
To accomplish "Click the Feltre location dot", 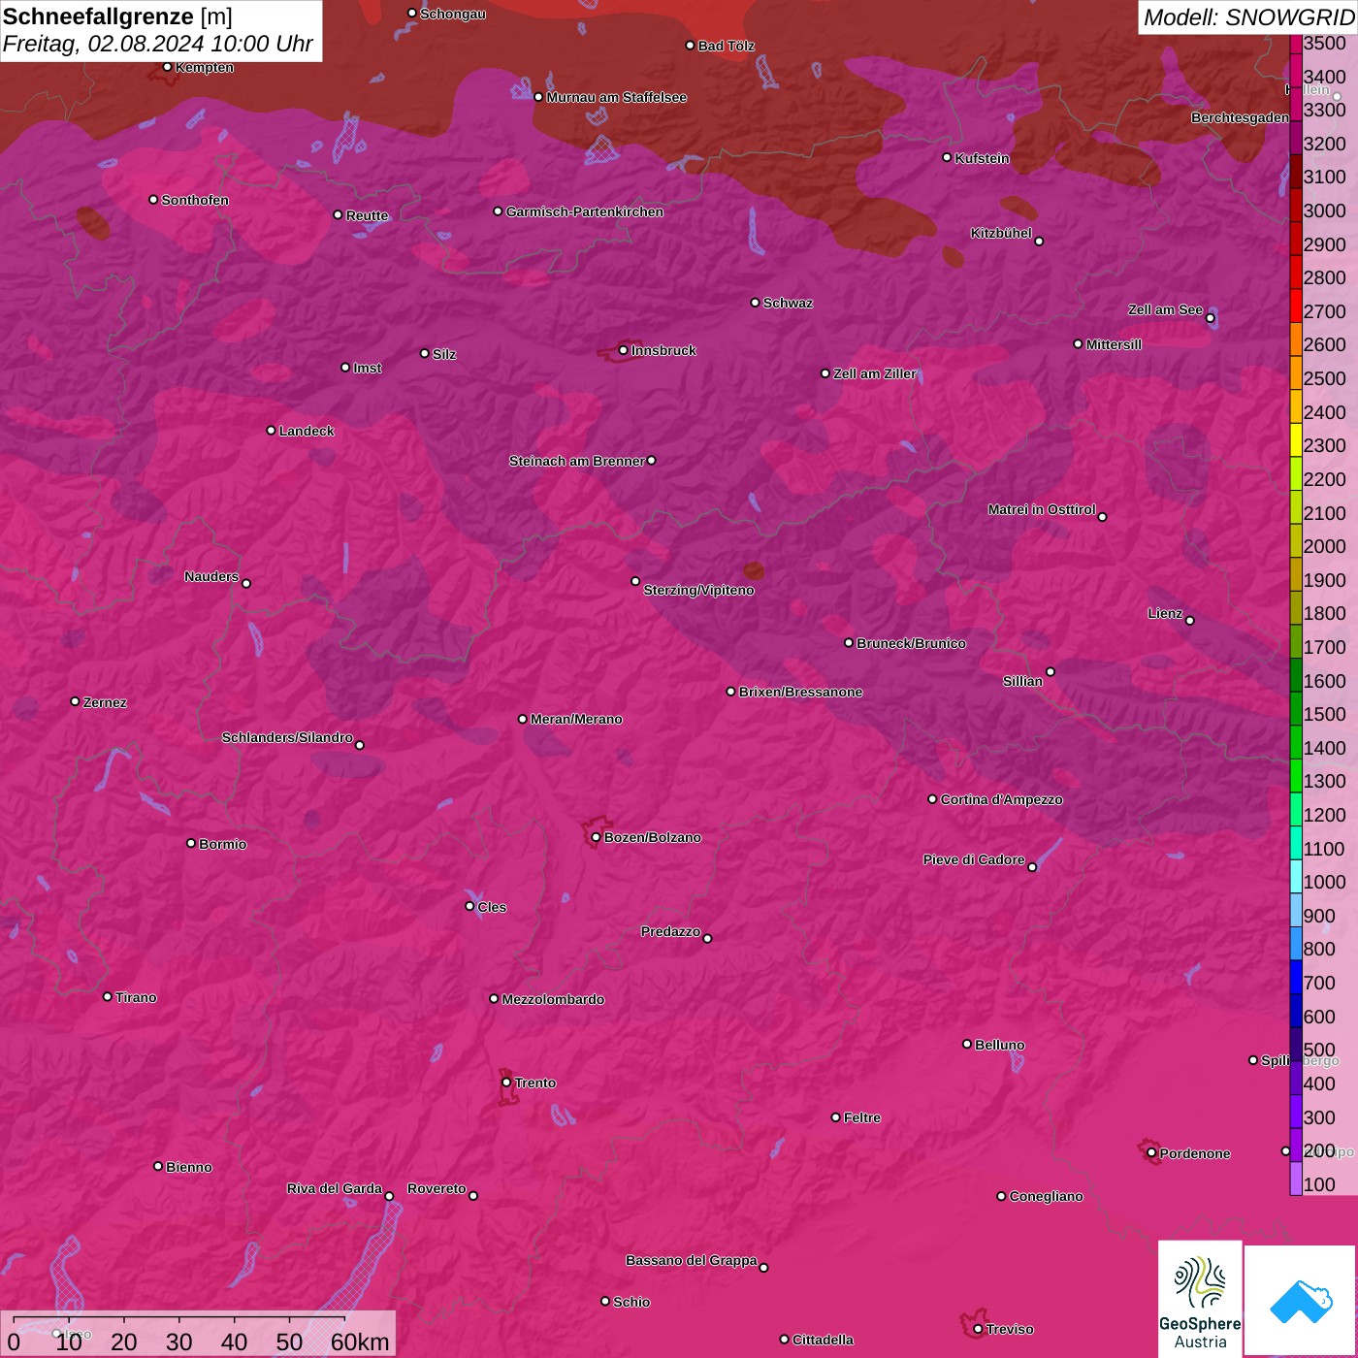I will tap(835, 1117).
